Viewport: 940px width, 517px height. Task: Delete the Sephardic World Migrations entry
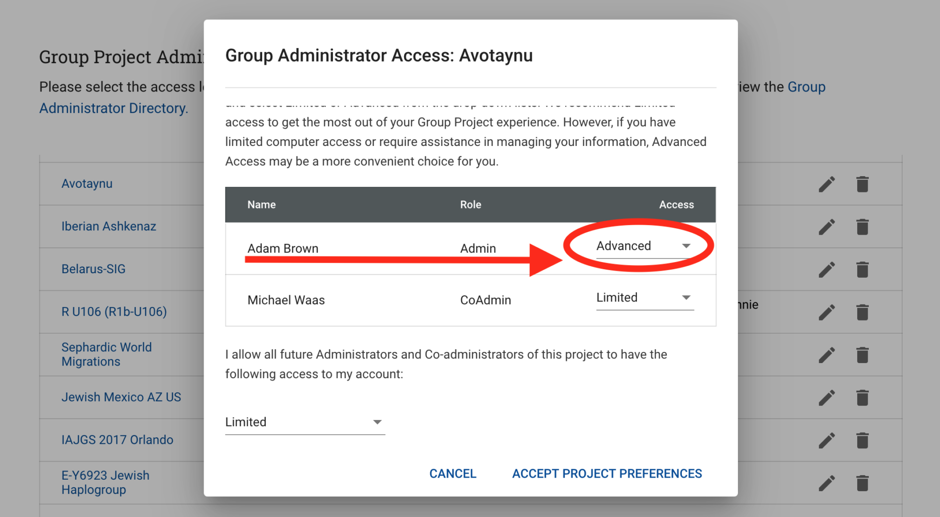coord(862,355)
